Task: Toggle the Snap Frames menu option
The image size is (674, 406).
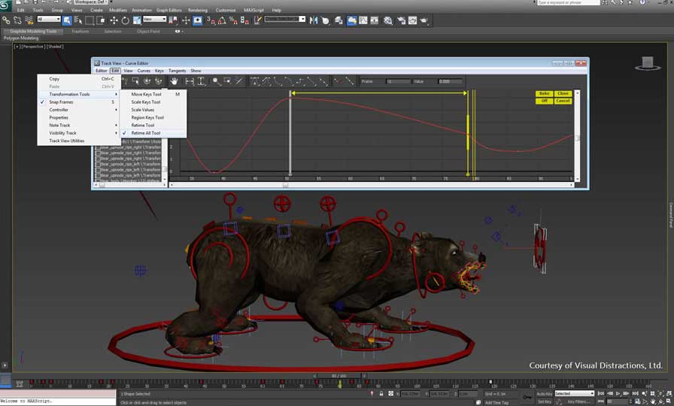Action: pyautogui.click(x=77, y=101)
